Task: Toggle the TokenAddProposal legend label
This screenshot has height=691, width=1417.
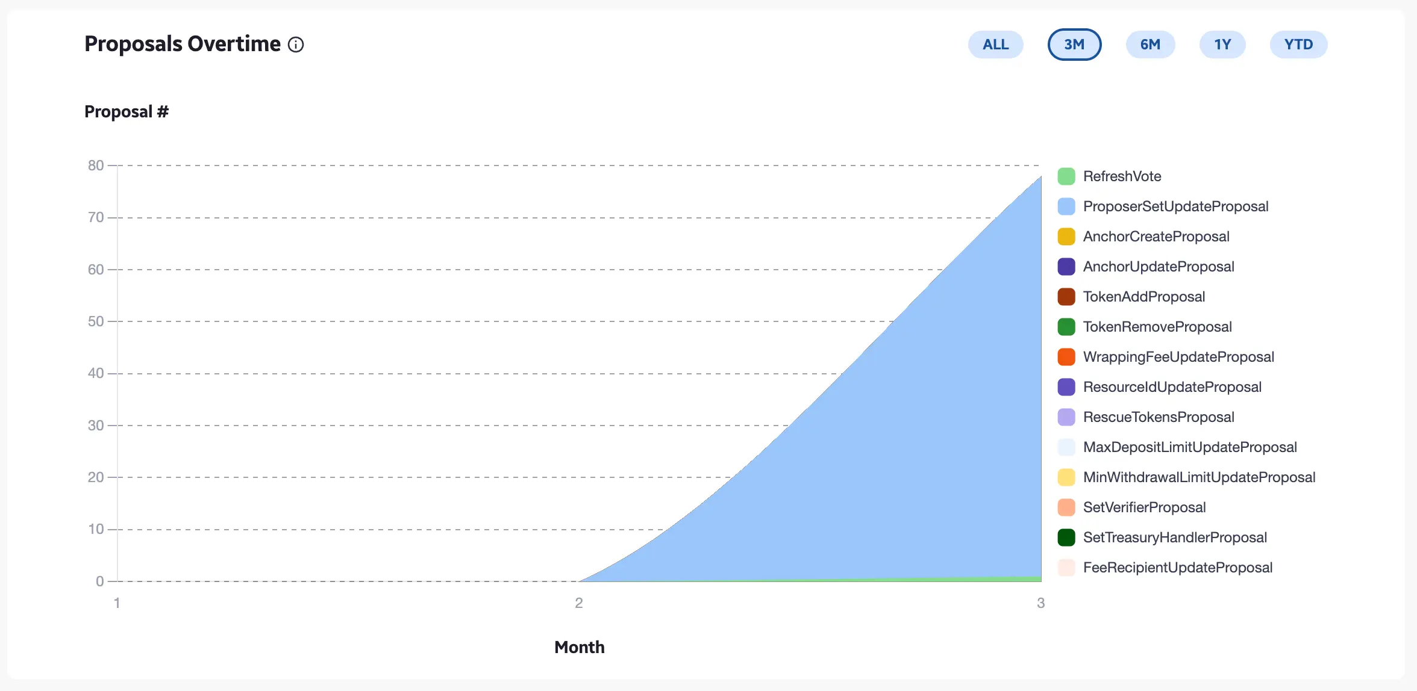Action: pos(1144,297)
